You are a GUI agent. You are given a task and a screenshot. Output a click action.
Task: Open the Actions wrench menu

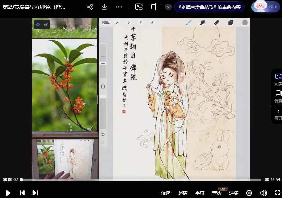point(117,22)
